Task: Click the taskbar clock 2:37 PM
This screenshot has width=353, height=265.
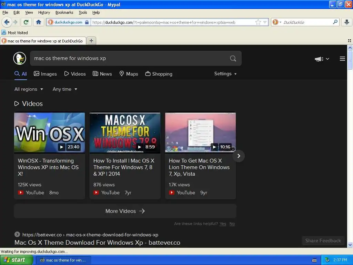Action: [x=340, y=260]
